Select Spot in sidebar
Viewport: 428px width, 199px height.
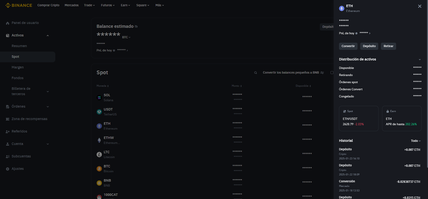28,57
